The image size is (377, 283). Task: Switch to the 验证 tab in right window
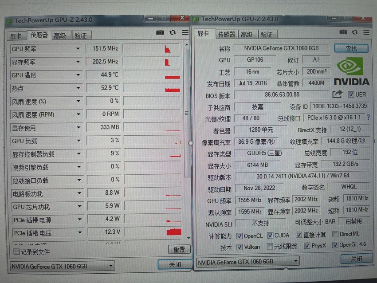click(x=267, y=35)
